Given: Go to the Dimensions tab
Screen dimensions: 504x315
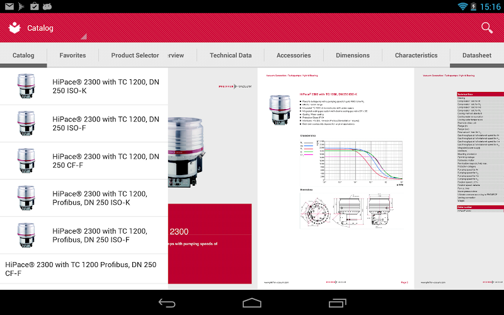Looking at the screenshot, I should pos(353,55).
